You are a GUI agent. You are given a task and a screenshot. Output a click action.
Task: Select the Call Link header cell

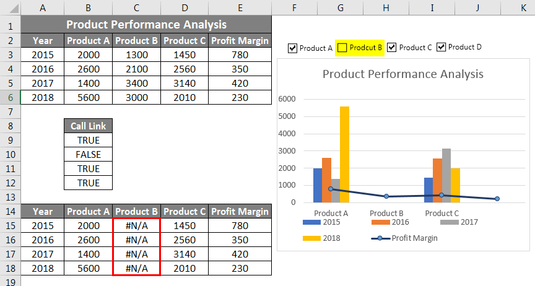coord(88,126)
